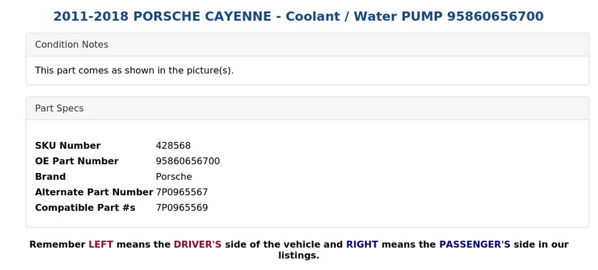Click alternate part number 7P0965567
The width and height of the screenshot is (598, 270).
[x=182, y=192]
